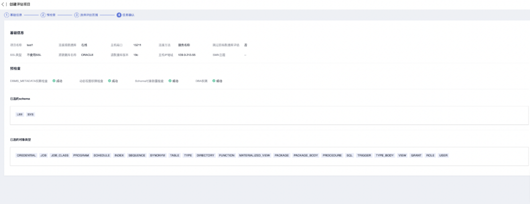Screen dimensions: 530x204
Task: Click the PROCEDURE object type tag
Action: tap(332, 155)
